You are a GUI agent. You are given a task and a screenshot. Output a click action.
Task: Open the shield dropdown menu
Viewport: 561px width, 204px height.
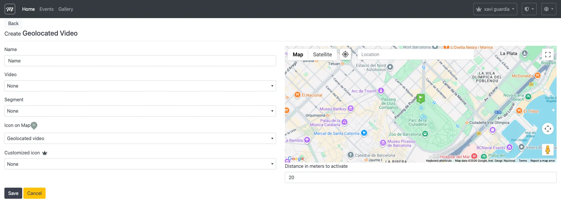click(529, 9)
